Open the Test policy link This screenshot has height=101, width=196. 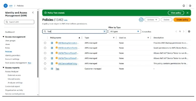click(57, 69)
